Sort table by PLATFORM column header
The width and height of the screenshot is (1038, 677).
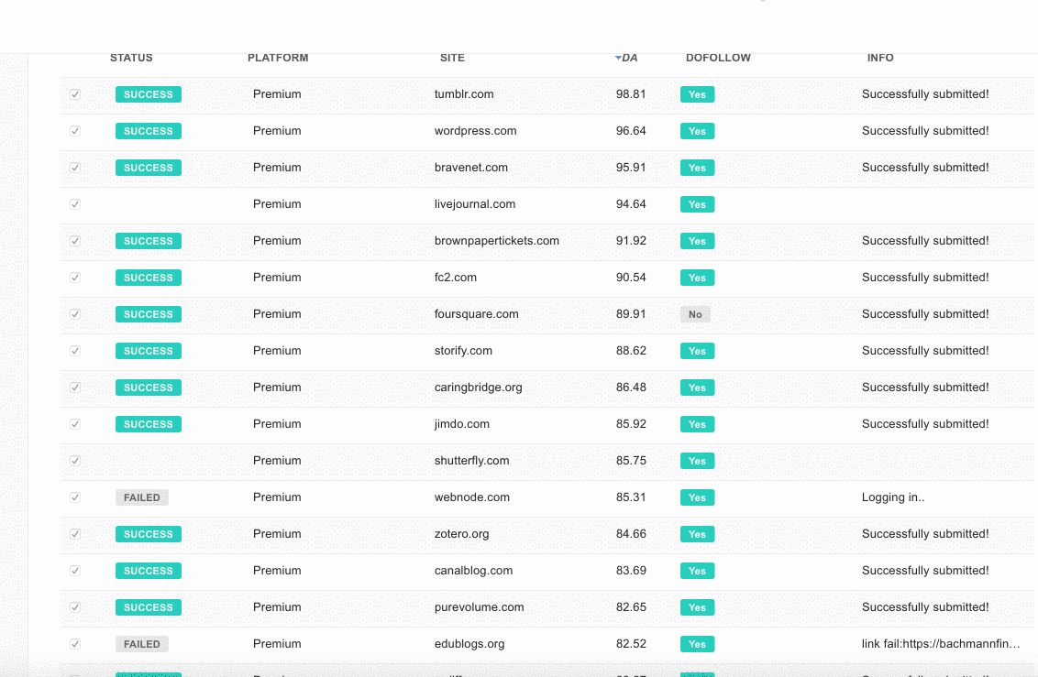278,59
